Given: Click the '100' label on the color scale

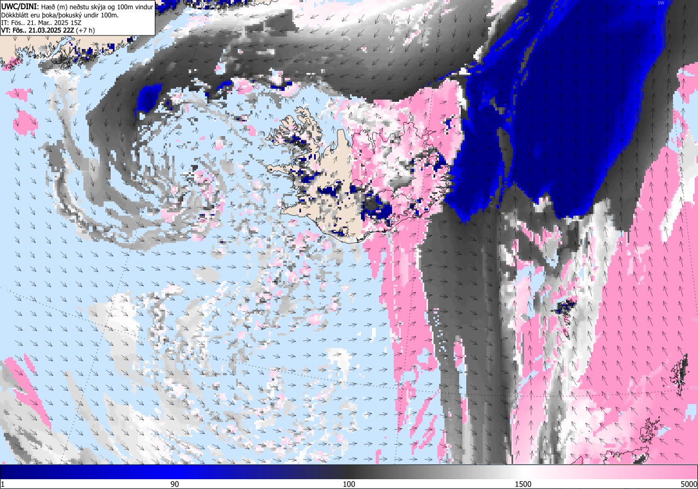Looking at the screenshot, I should (x=349, y=484).
